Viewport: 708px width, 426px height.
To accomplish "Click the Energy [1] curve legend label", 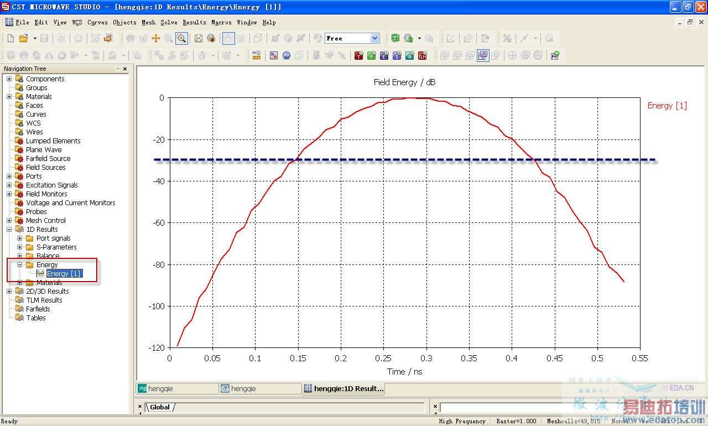I will [x=667, y=105].
